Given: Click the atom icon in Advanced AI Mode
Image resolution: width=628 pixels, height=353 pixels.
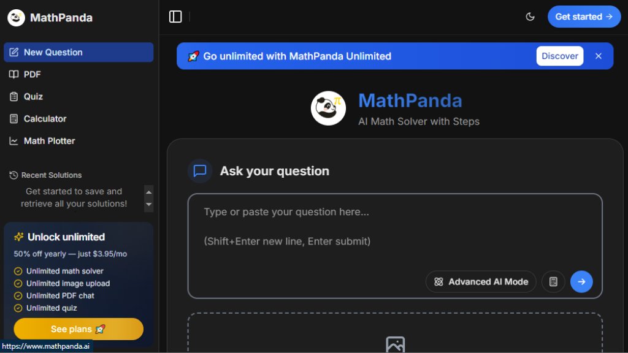Looking at the screenshot, I should click(x=438, y=282).
